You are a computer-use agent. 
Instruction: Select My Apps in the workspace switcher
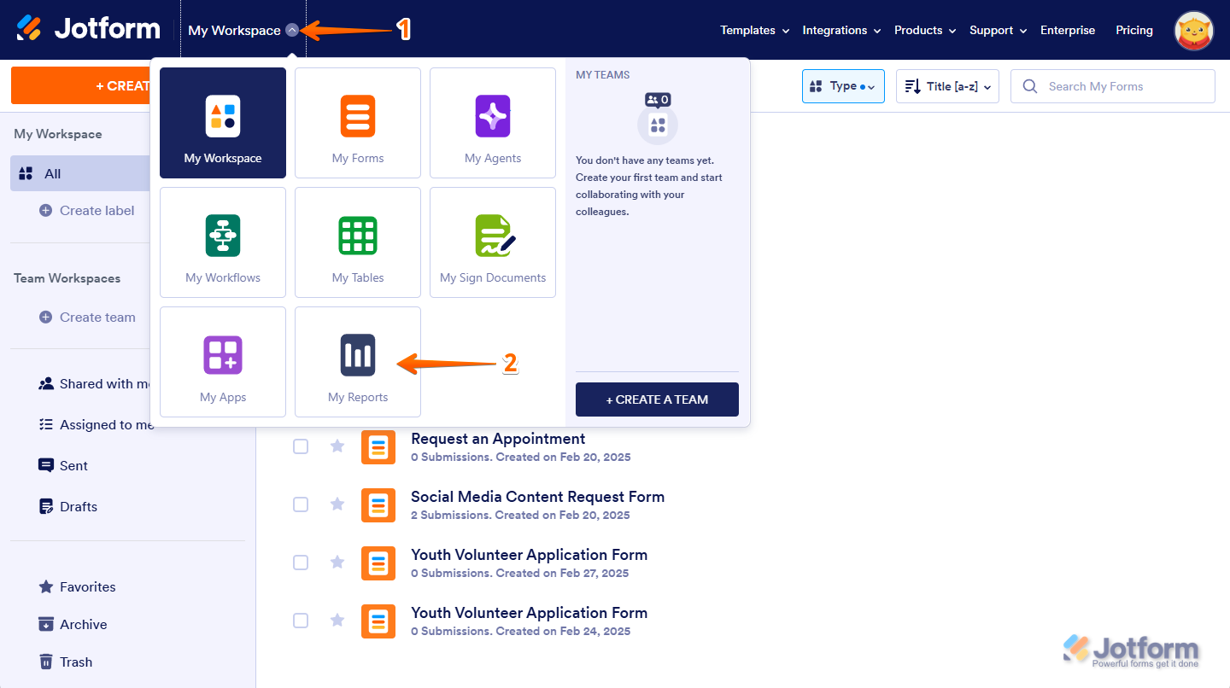(x=222, y=362)
